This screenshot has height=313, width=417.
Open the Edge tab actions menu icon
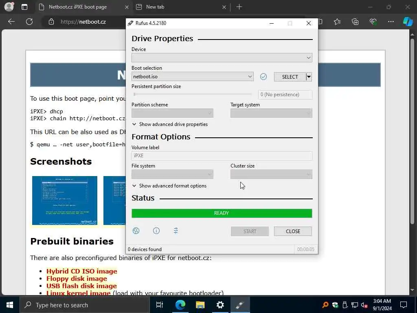tap(24, 7)
